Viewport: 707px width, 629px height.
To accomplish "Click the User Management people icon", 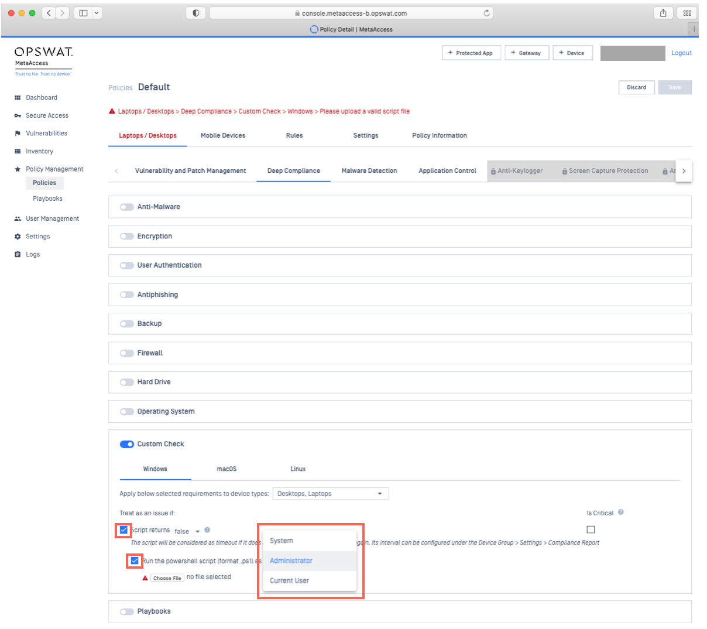I will click(18, 218).
